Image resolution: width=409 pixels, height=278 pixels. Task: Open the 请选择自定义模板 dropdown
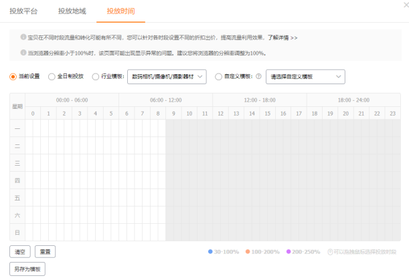coord(305,77)
